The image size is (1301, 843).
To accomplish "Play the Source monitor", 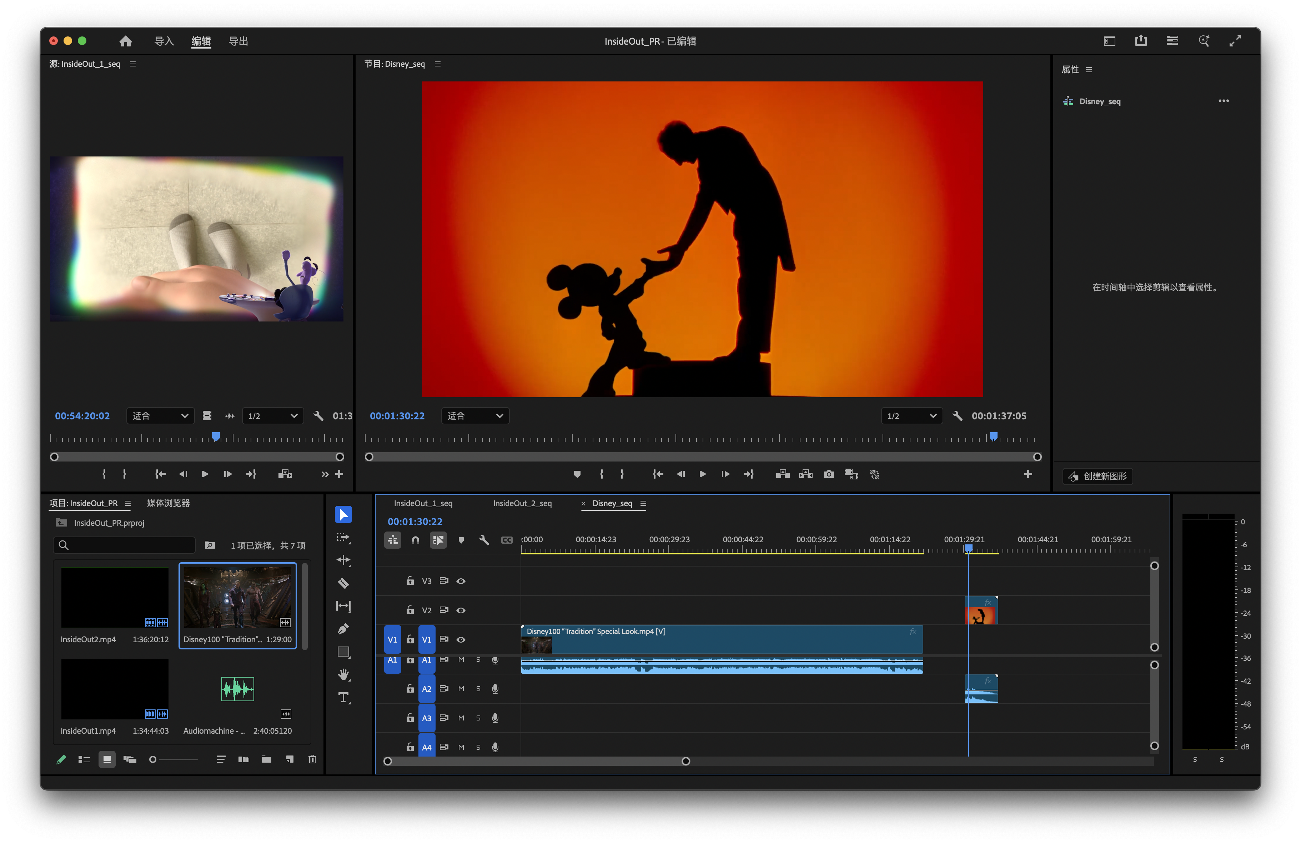I will (205, 474).
